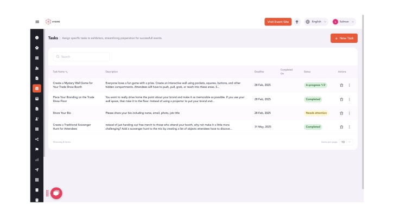This screenshot has height=217, width=394.
Task: Open the bar chart analytics sidebar icon
Action: 37,159
